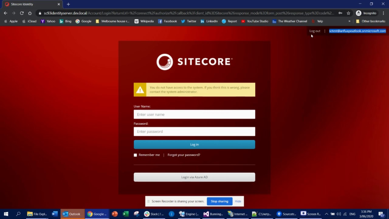
Task: Open the Apple bookmark
Action: tap(11, 21)
